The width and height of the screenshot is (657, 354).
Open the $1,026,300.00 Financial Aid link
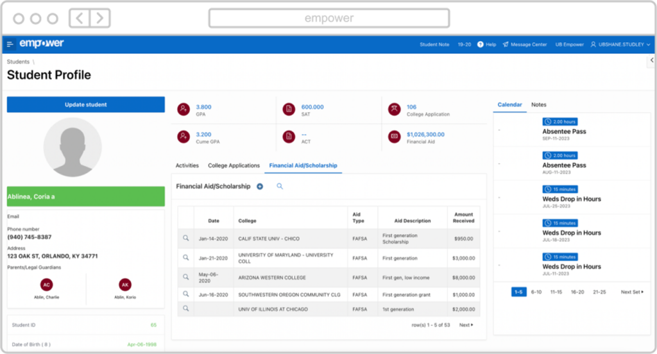425,135
